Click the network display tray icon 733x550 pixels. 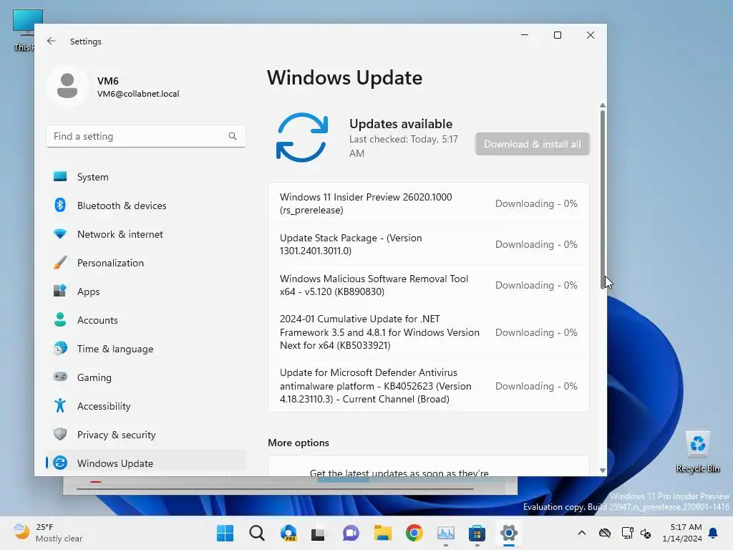point(627,533)
